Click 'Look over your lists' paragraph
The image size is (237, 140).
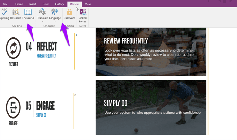[149, 55]
